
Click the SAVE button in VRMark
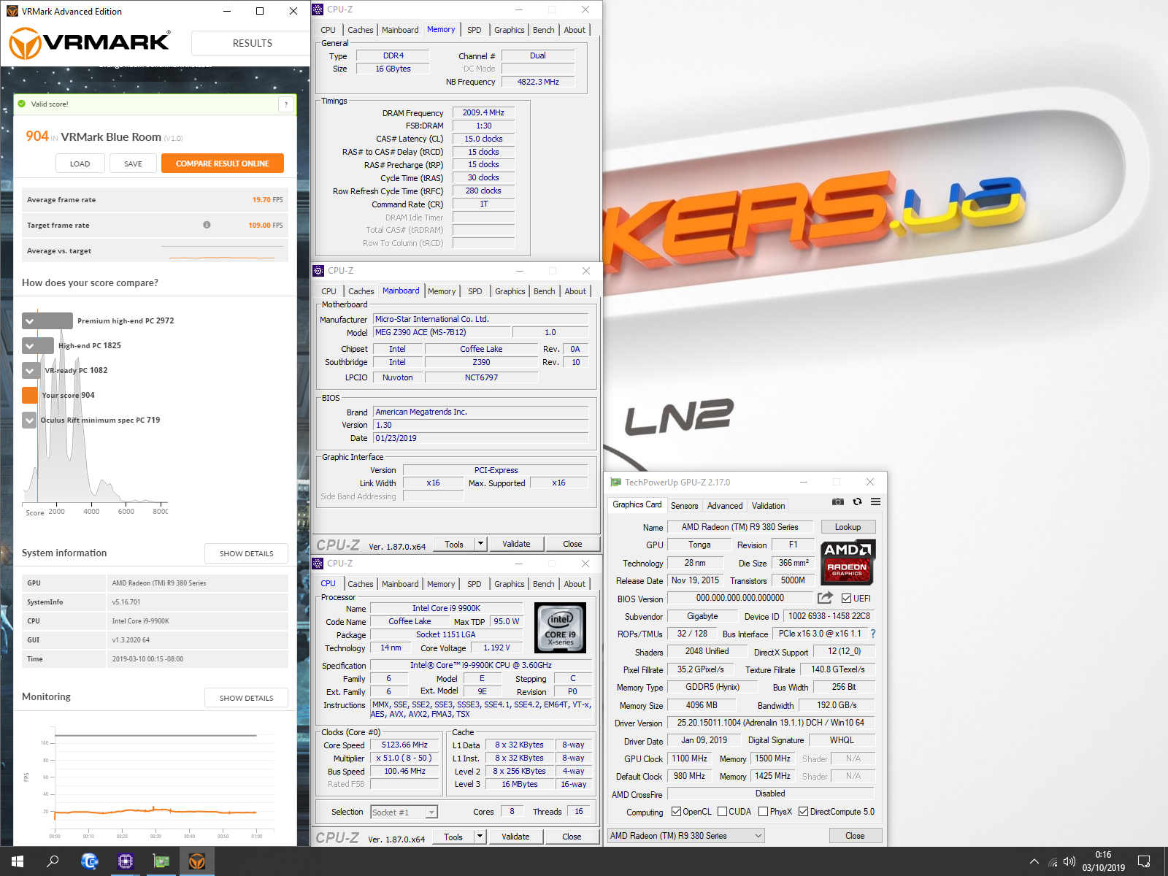[133, 164]
